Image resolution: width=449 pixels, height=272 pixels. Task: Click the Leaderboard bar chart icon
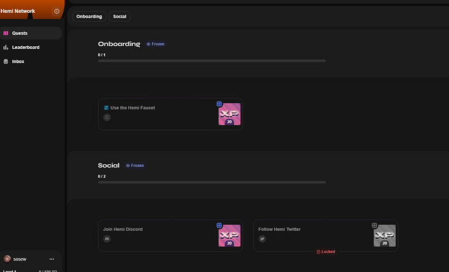[6, 47]
